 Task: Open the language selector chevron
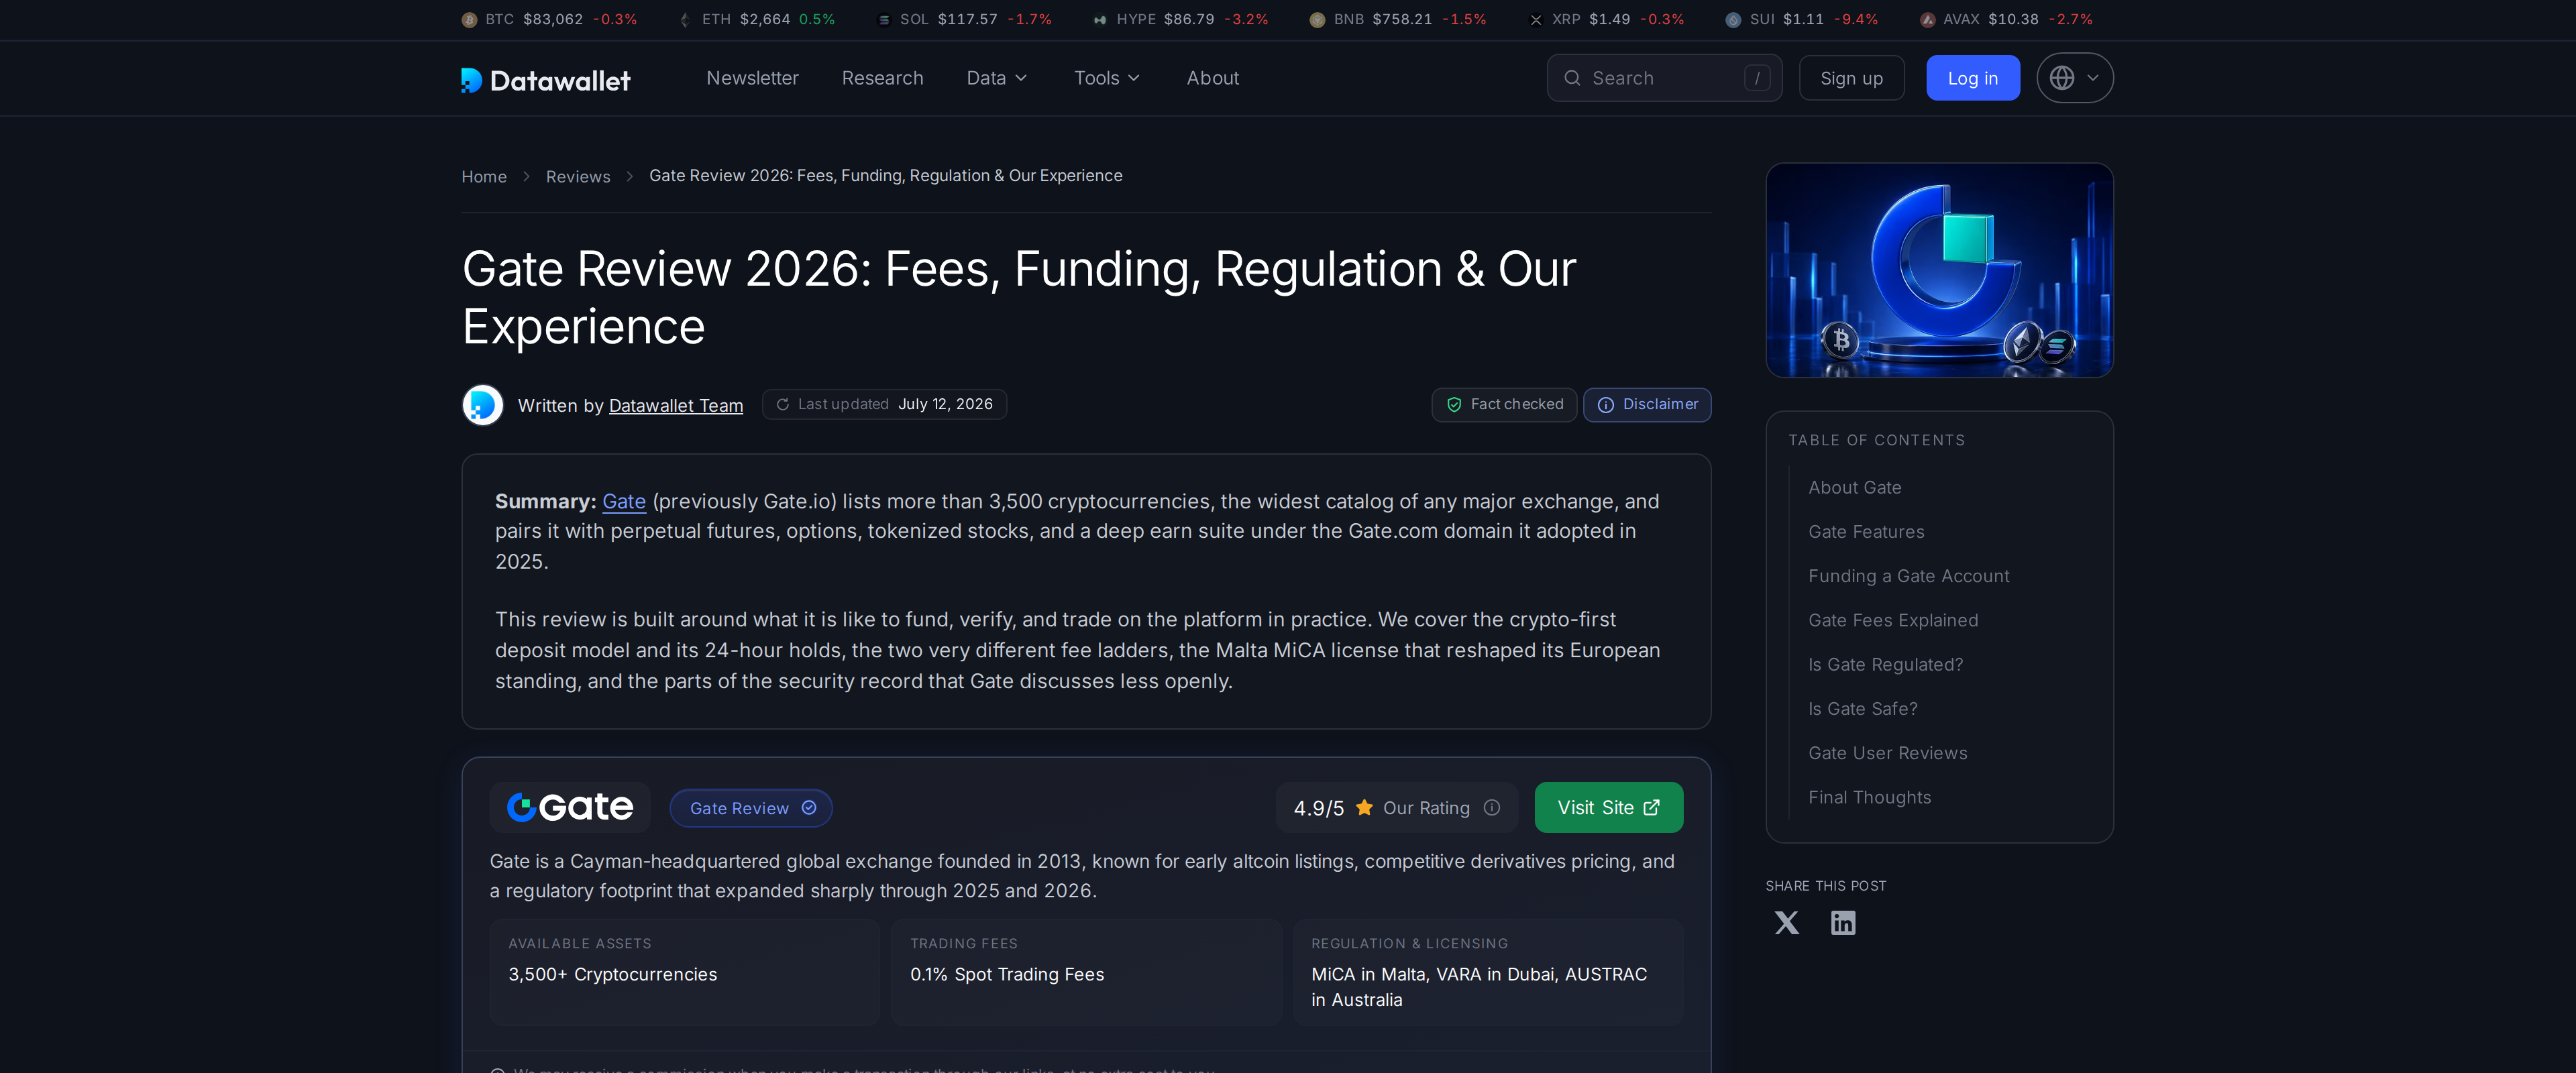tap(2093, 78)
